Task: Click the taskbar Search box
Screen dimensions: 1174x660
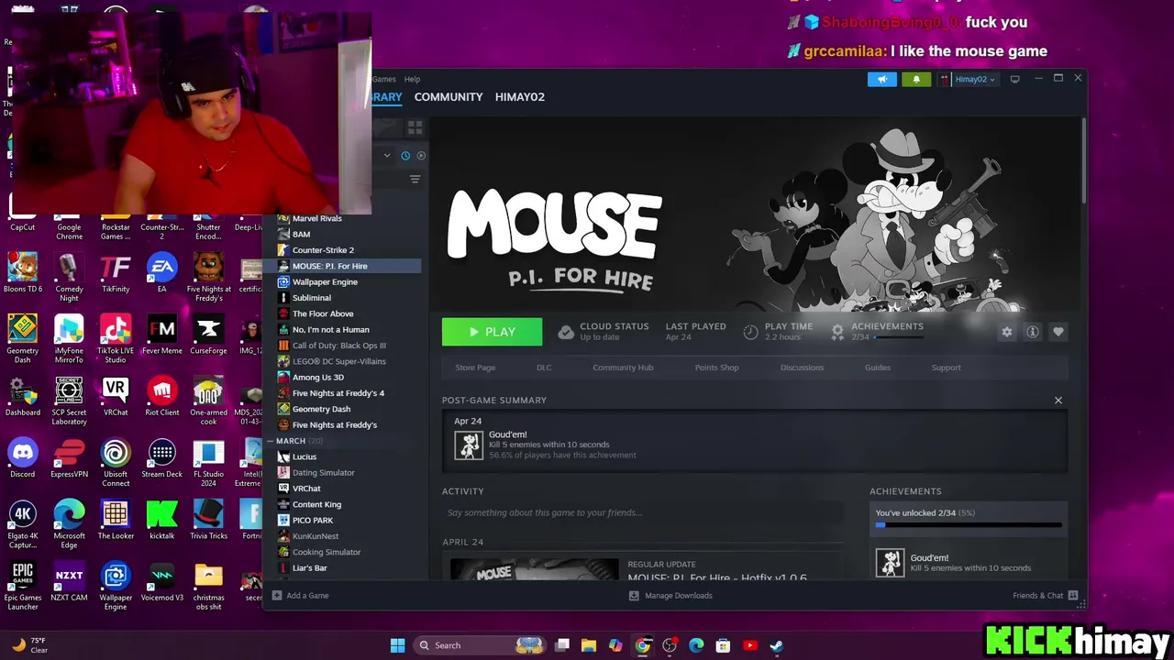Action: tap(480, 645)
